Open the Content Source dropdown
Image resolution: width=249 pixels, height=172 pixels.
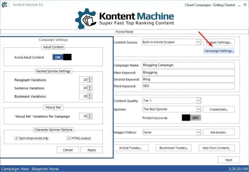coord(198,42)
